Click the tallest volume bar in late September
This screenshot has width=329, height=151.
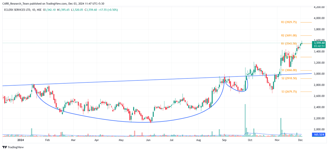[x=245, y=120]
